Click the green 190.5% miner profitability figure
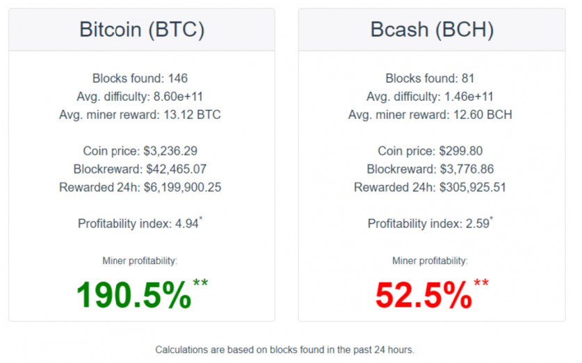 click(x=134, y=296)
